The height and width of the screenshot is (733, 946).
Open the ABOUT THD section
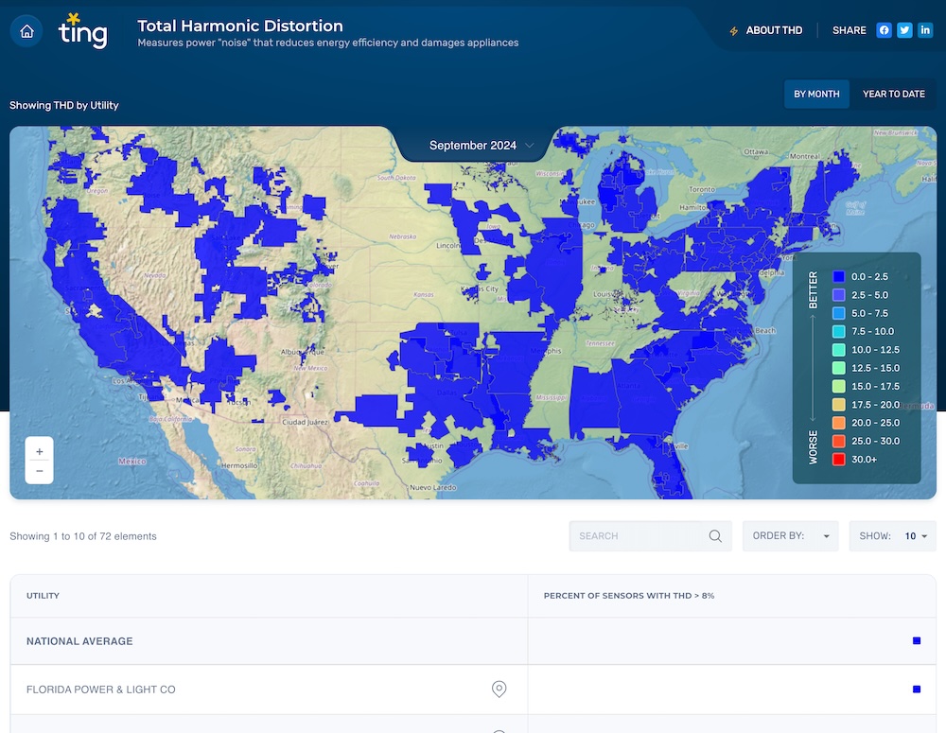(773, 29)
